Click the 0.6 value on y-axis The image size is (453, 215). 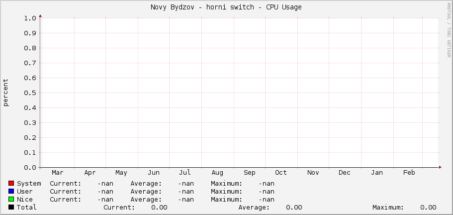coord(30,78)
